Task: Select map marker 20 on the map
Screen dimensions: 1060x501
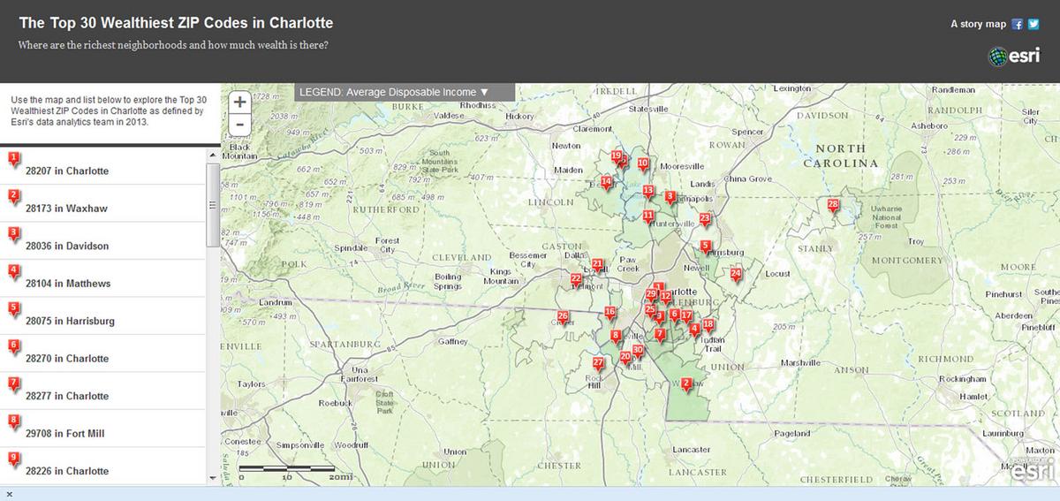Action: (625, 359)
